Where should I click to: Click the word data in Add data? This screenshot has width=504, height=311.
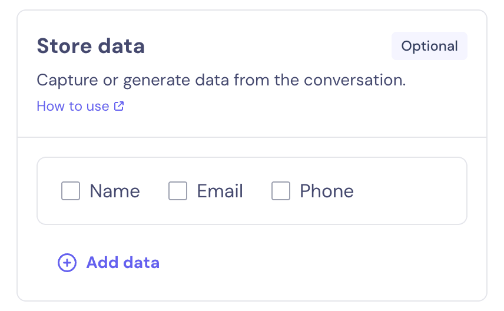pyautogui.click(x=143, y=263)
